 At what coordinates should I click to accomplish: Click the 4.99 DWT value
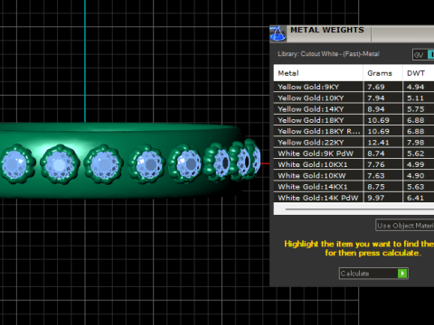coord(416,164)
